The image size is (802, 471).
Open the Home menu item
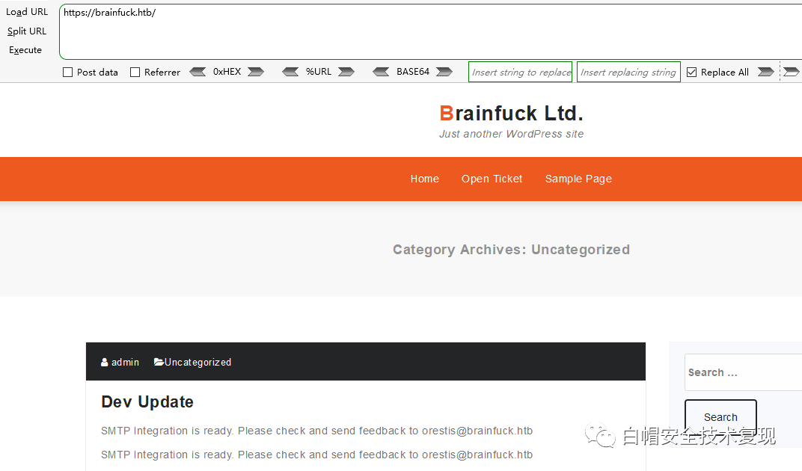click(424, 179)
